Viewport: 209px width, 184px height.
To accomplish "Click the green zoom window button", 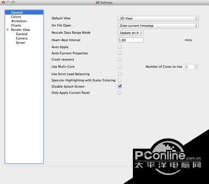I will point(13,2).
